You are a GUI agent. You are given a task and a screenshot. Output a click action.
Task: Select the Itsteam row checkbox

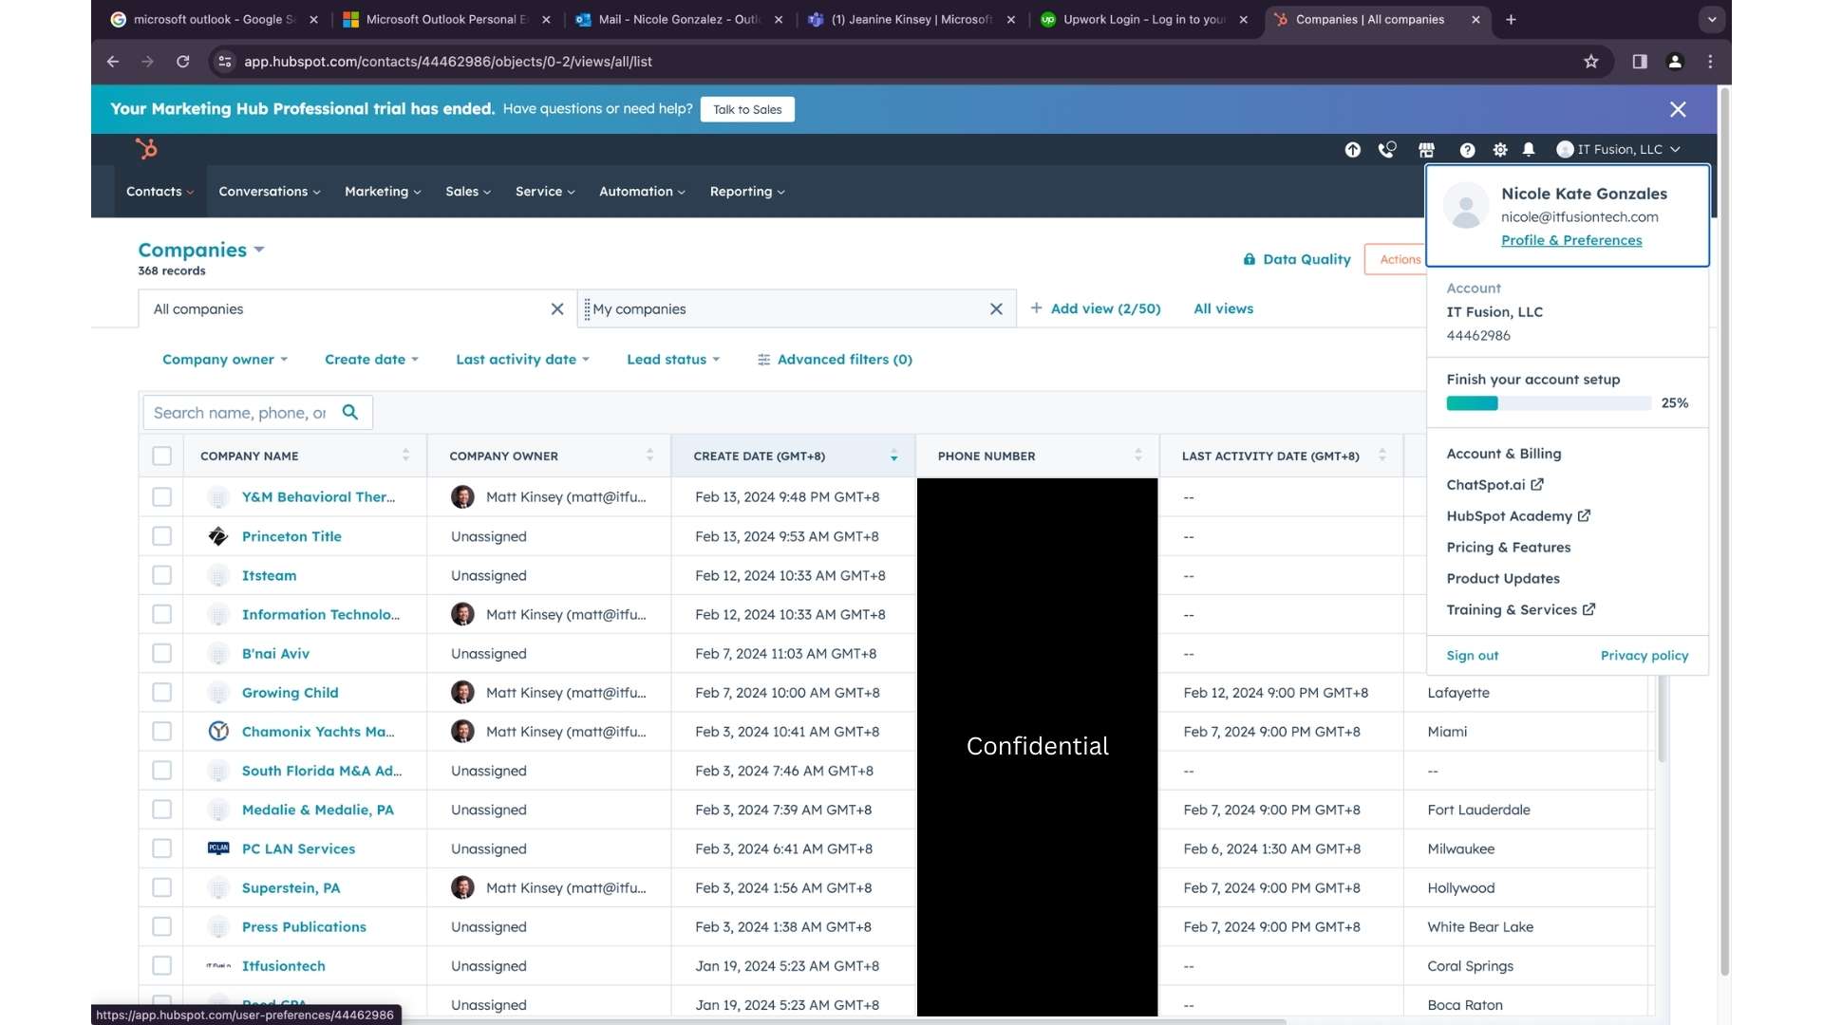pyautogui.click(x=162, y=575)
